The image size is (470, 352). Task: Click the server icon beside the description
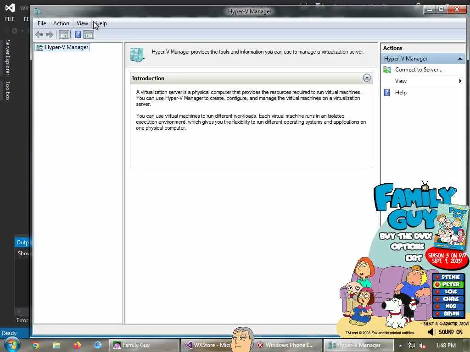pos(137,55)
